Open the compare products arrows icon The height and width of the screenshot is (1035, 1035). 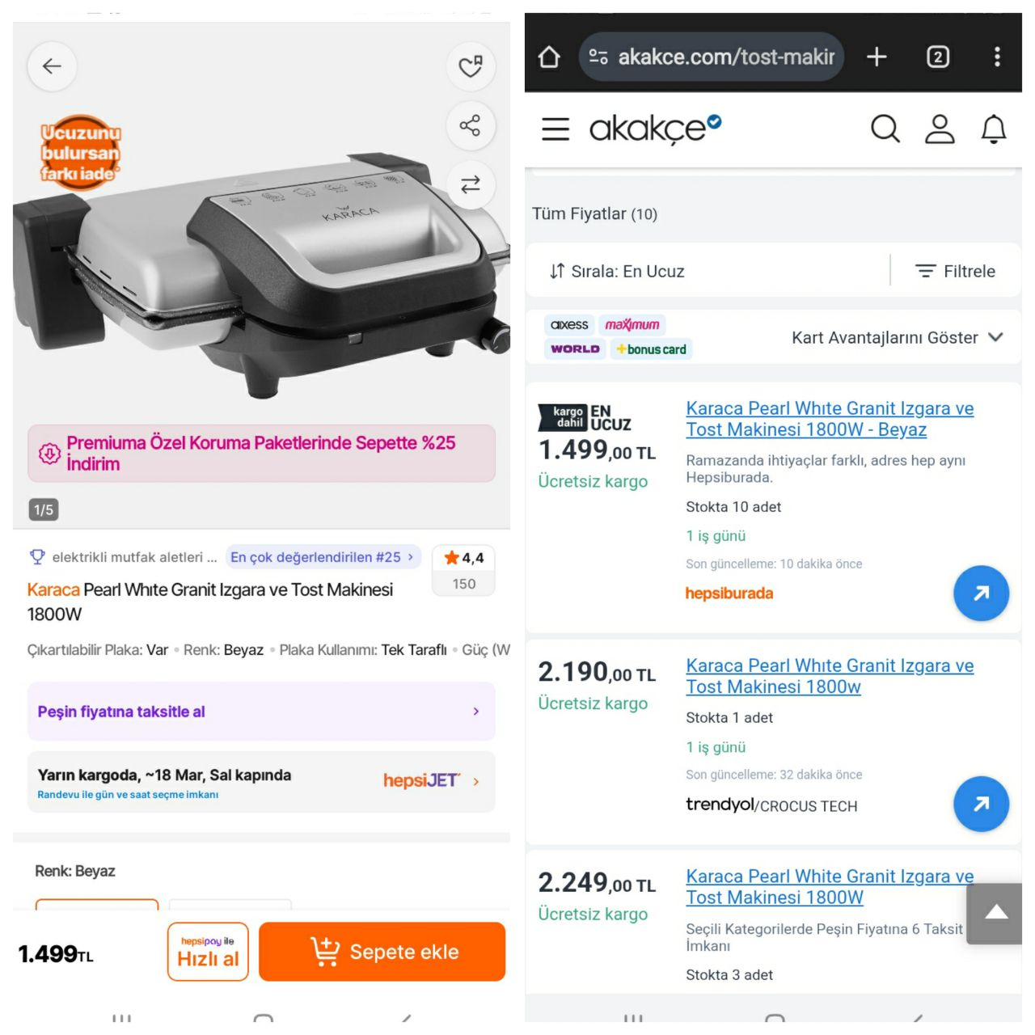coord(471,184)
